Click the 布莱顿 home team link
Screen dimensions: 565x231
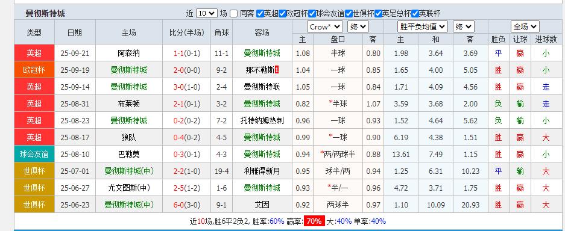click(x=128, y=104)
